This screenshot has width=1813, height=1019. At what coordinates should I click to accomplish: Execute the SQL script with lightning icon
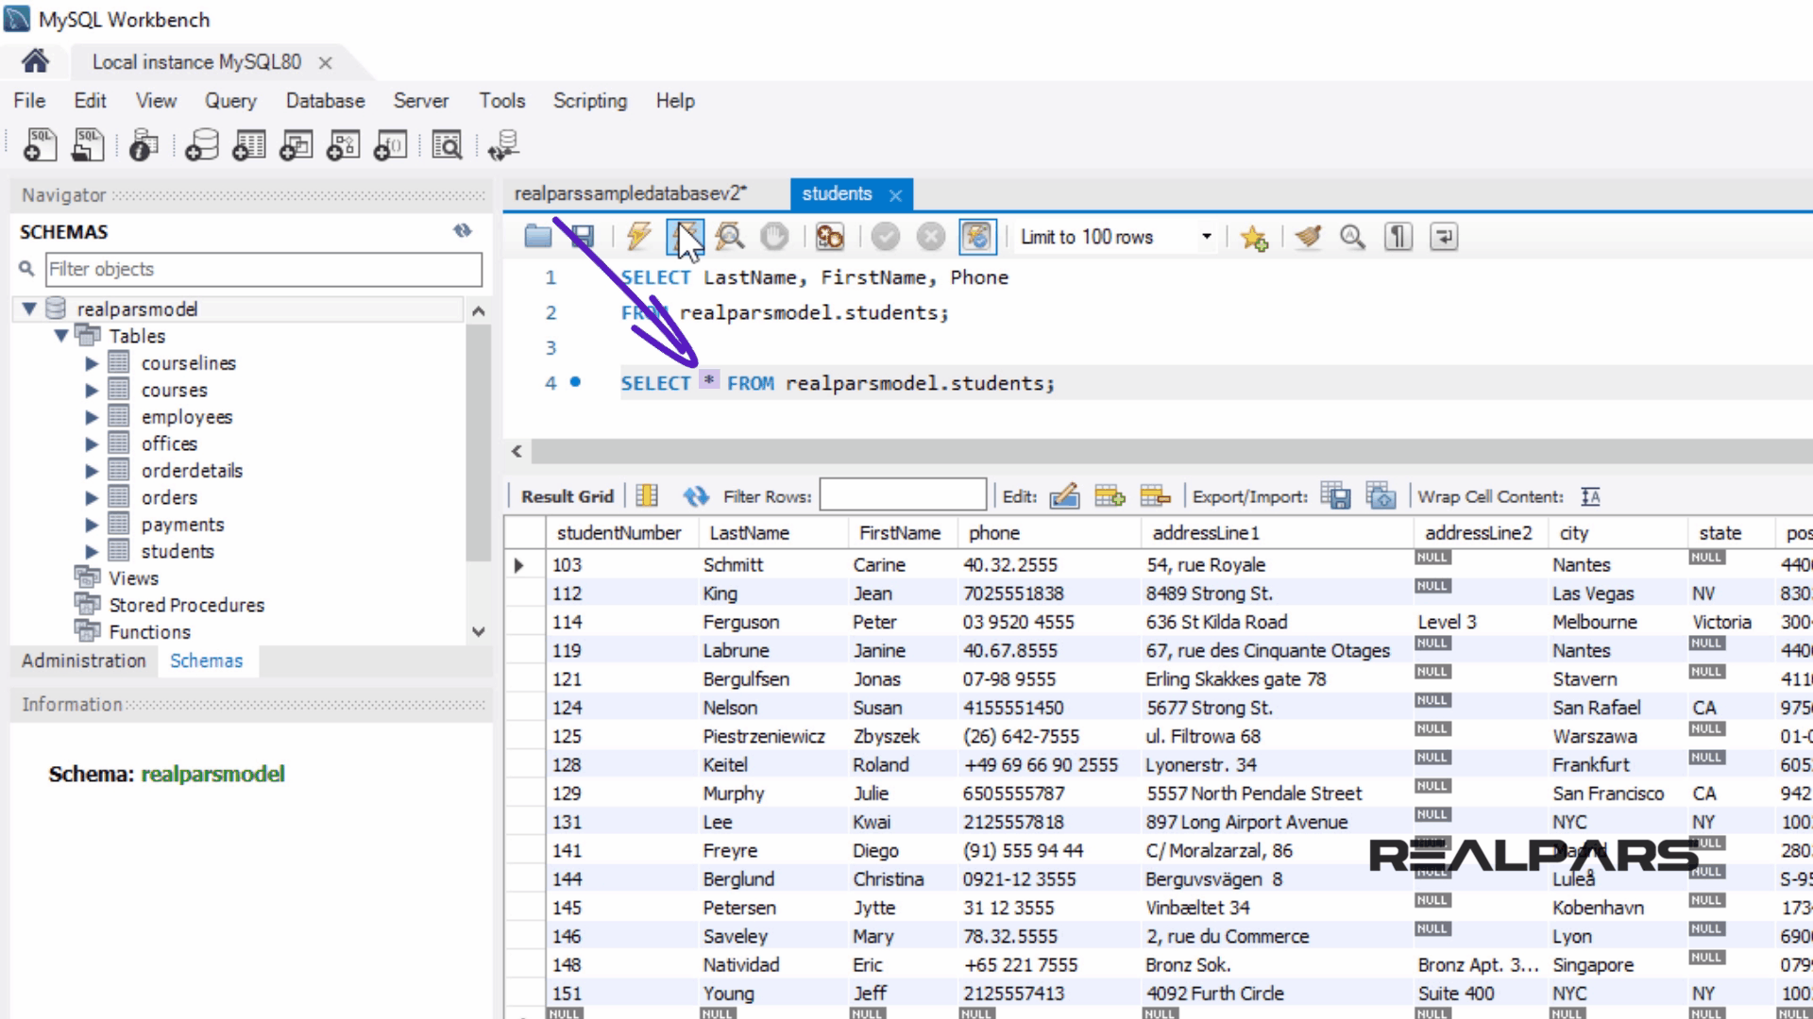pos(637,237)
